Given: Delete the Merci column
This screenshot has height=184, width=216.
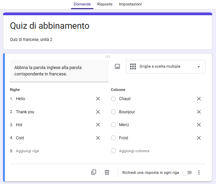Looking at the screenshot, I should click(x=199, y=125).
